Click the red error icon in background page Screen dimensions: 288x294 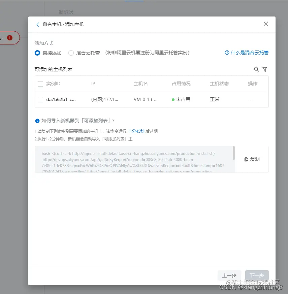pyautogui.click(x=10, y=38)
